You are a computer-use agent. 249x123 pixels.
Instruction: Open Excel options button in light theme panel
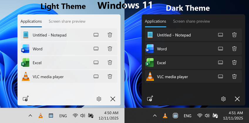[96, 63]
